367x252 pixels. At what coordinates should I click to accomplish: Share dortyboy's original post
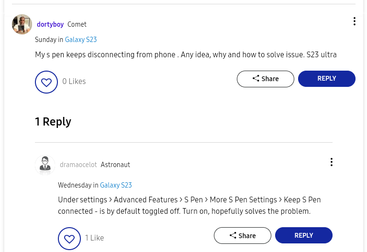[x=266, y=79]
